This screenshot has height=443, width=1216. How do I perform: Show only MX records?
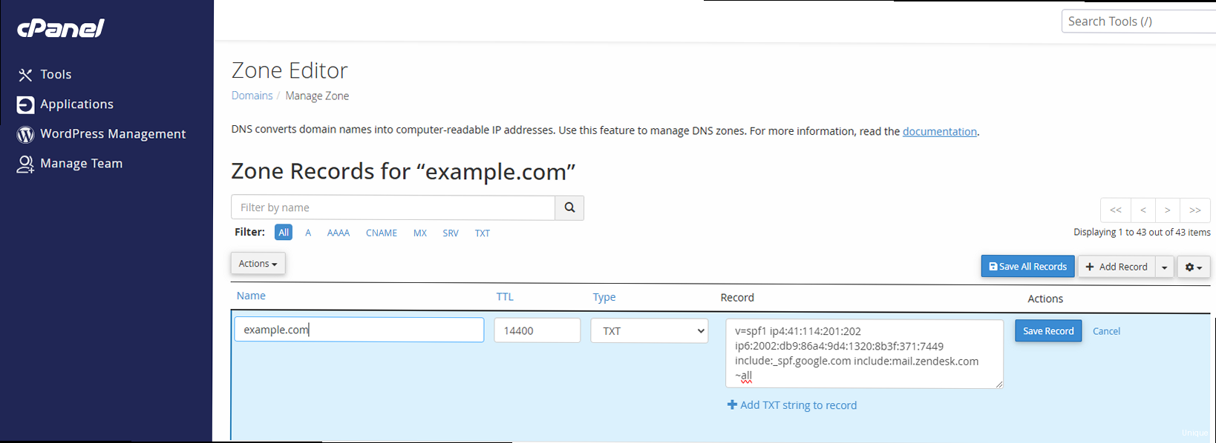[x=419, y=233]
